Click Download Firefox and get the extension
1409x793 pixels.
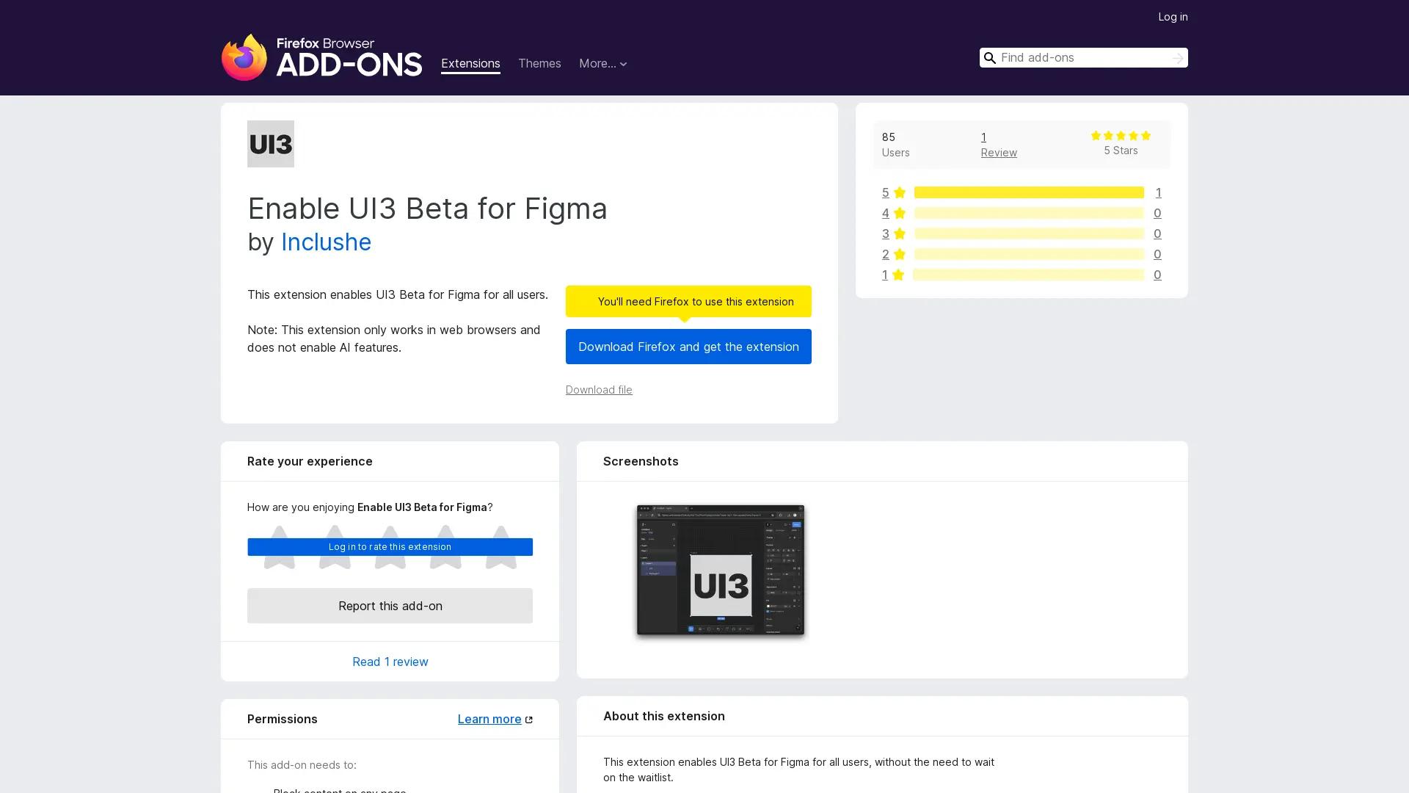pyautogui.click(x=688, y=346)
